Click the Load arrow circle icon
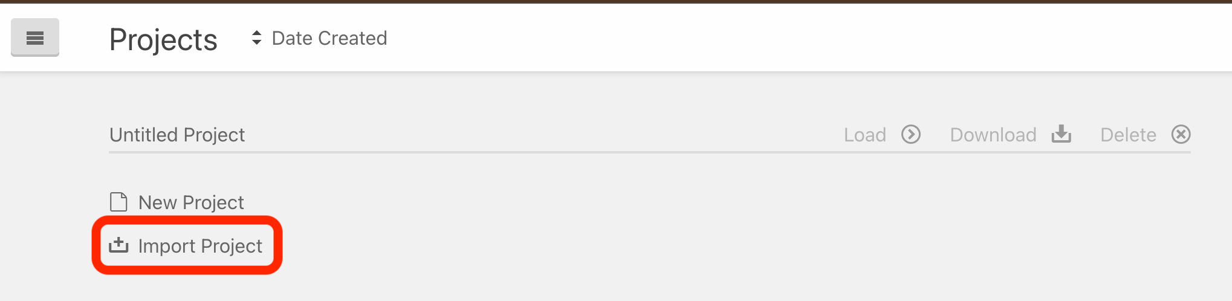The height and width of the screenshot is (301, 1232). [x=911, y=134]
